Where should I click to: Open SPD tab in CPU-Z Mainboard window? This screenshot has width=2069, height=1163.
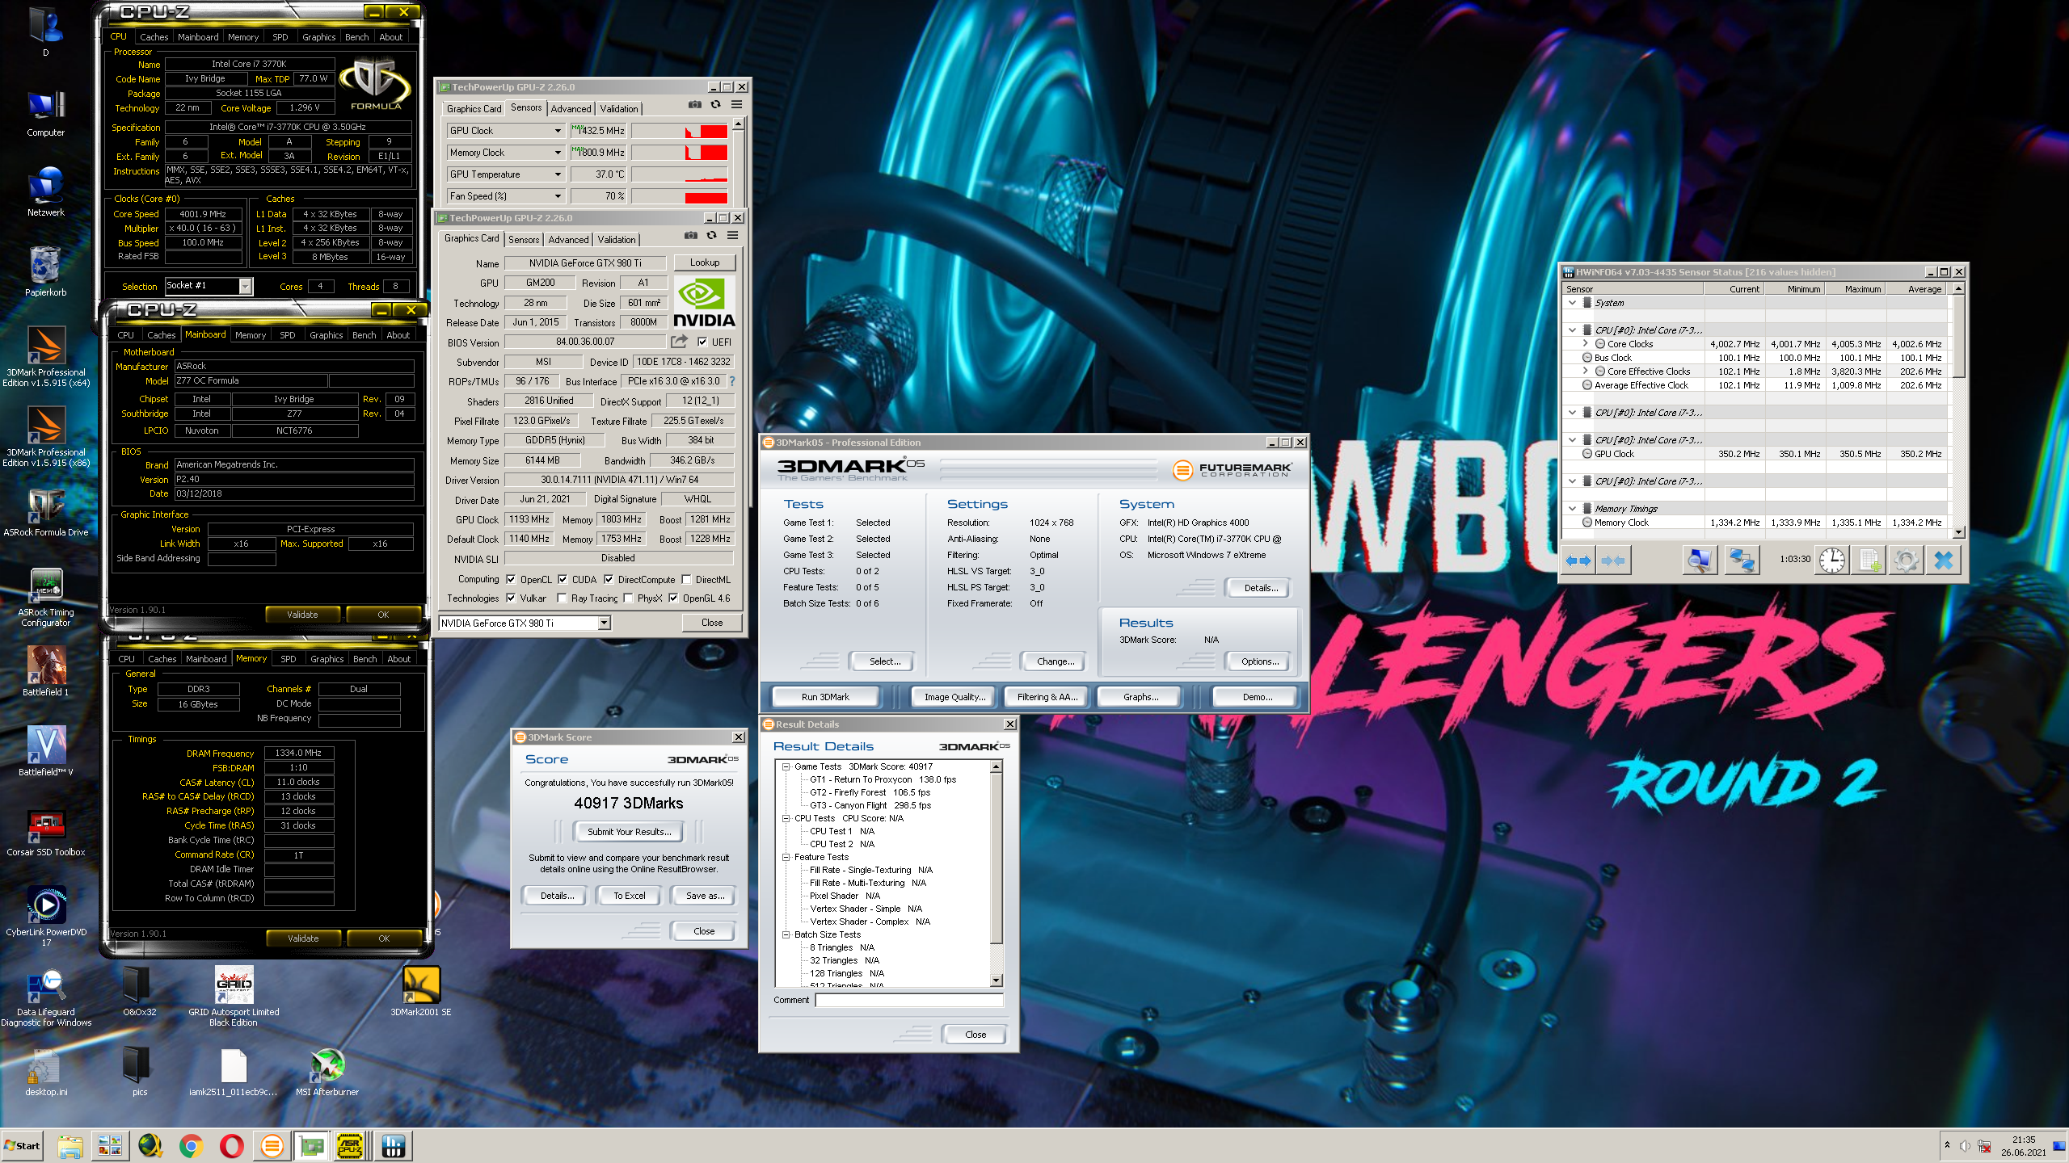287,335
